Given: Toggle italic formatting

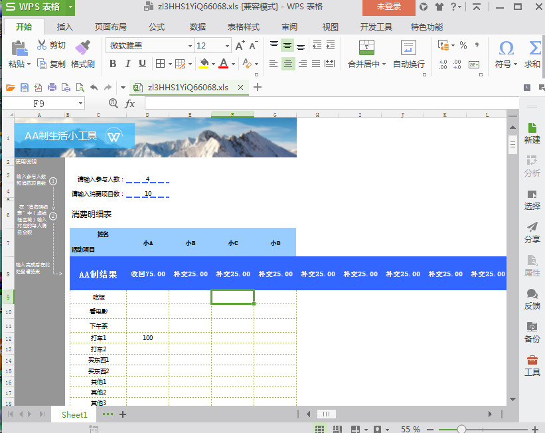Looking at the screenshot, I should [x=127, y=64].
